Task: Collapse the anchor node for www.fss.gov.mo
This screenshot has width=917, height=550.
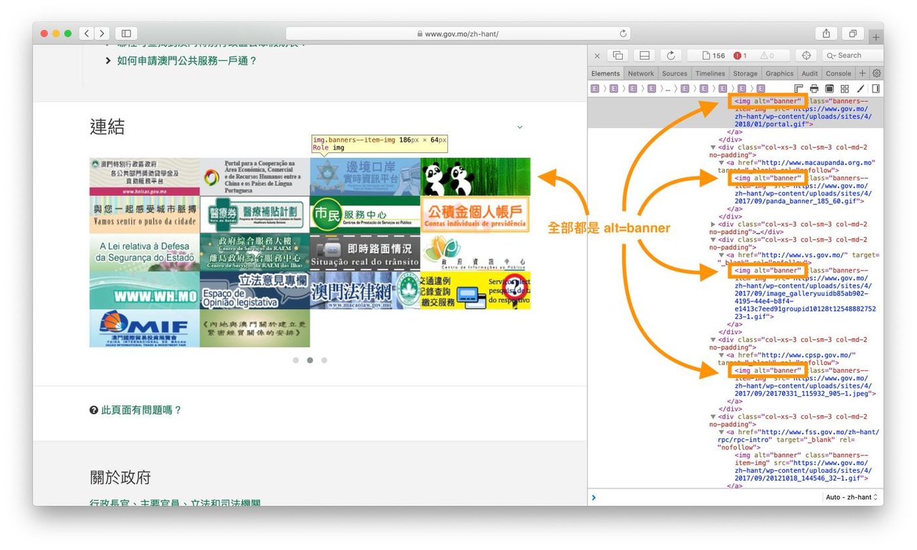Action: coord(720,433)
